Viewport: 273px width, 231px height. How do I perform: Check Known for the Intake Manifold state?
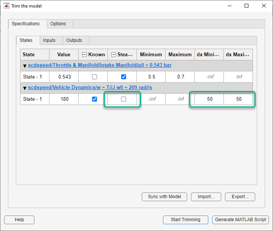coord(95,77)
